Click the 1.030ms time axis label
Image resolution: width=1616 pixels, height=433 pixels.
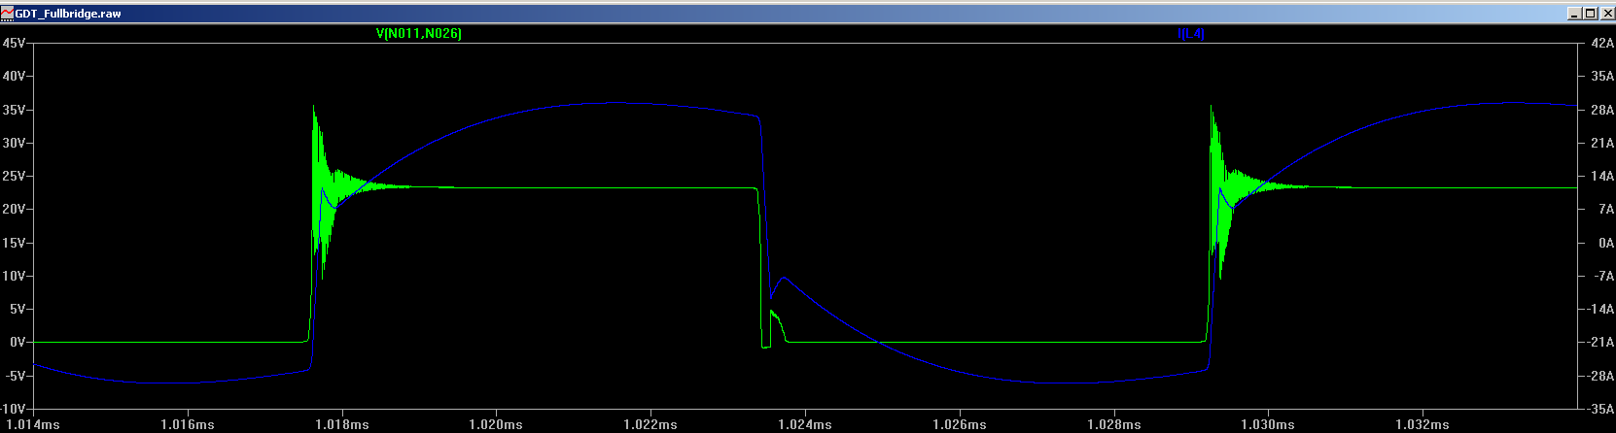tap(1268, 424)
